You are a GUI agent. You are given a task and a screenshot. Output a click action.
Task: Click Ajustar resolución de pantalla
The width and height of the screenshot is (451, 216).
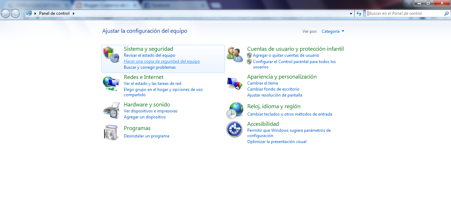(275, 95)
